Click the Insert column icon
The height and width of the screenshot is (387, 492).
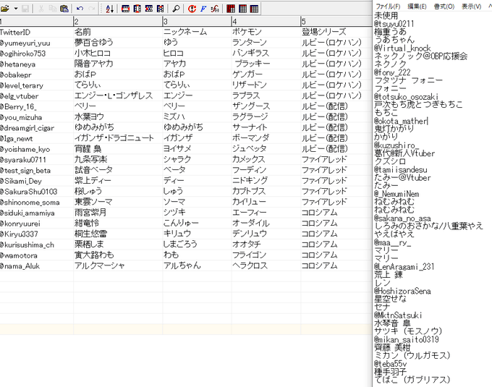click(x=137, y=9)
